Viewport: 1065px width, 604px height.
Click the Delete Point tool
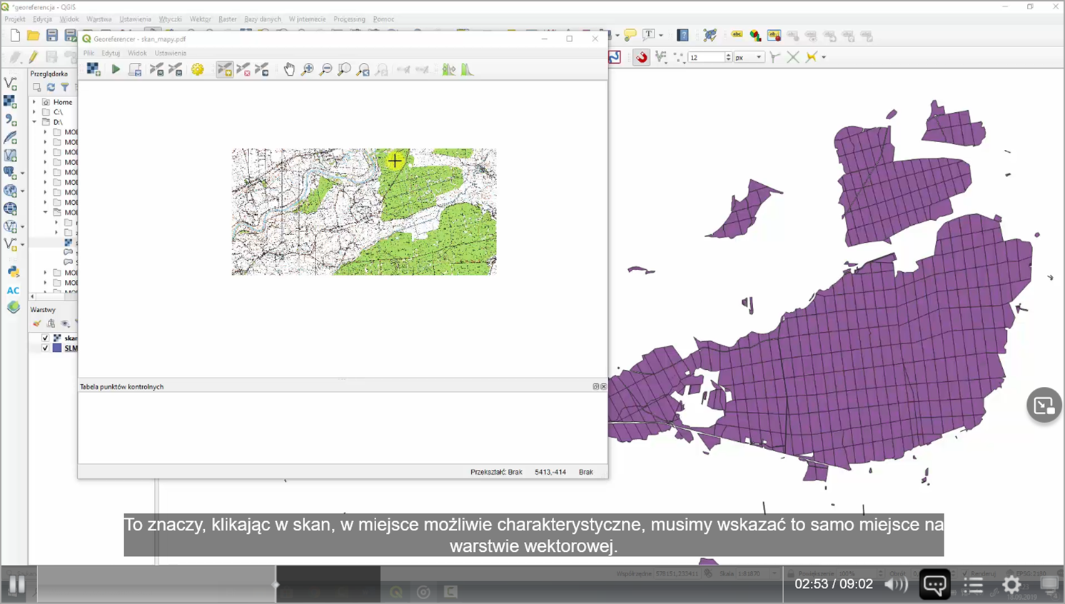point(243,69)
